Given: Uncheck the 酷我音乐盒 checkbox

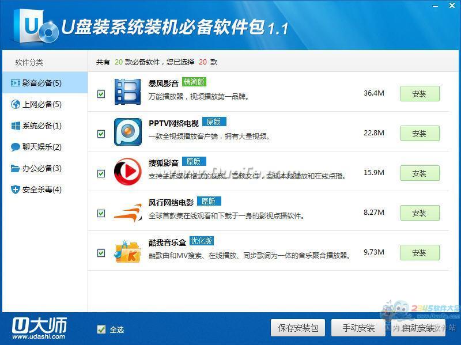Looking at the screenshot, I should pos(101,253).
